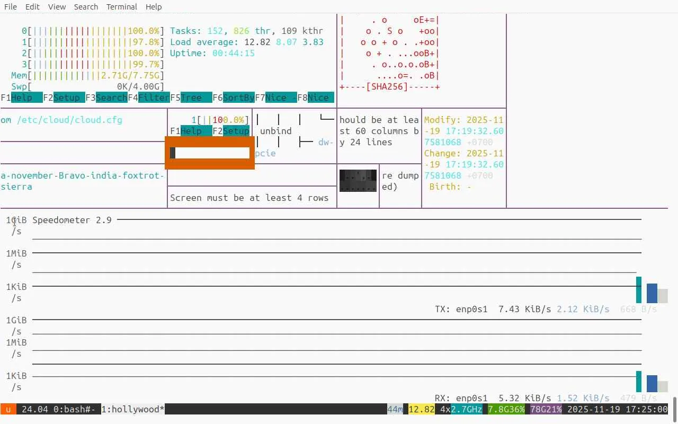Click the 7.8G36% memory indicator

click(x=506, y=409)
